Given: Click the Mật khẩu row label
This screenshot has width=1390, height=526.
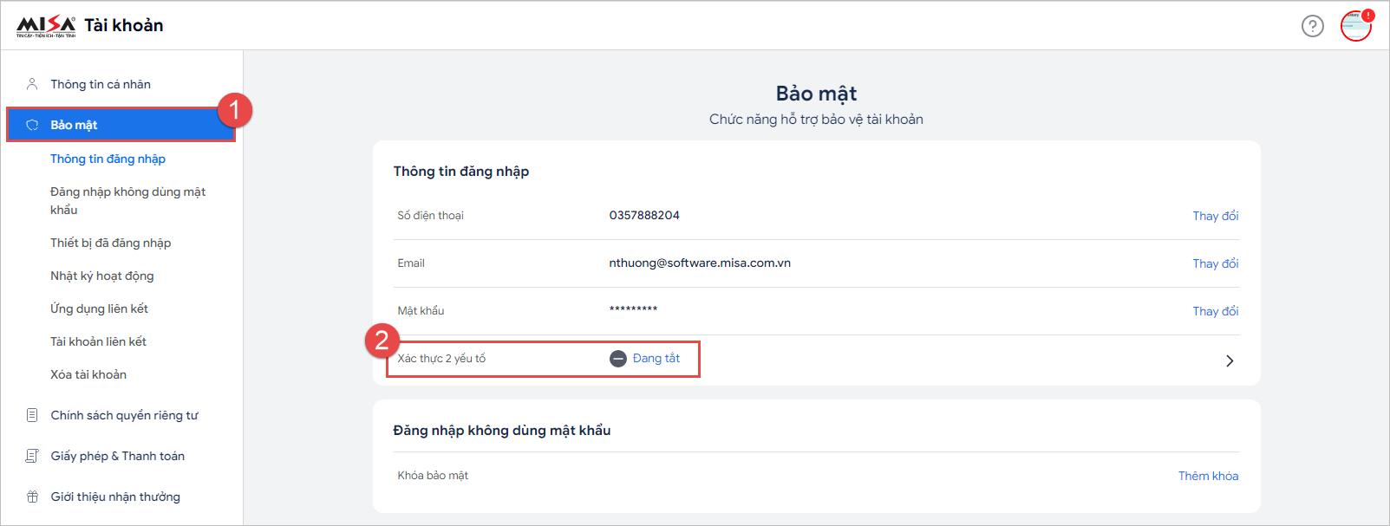Looking at the screenshot, I should tap(421, 310).
